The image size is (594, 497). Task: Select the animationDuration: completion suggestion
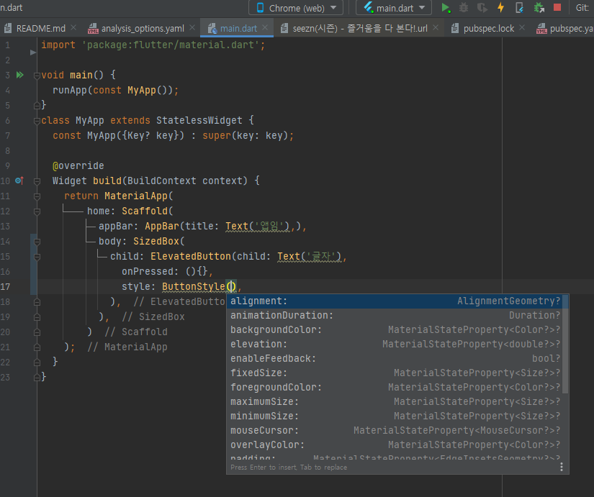pyautogui.click(x=395, y=315)
